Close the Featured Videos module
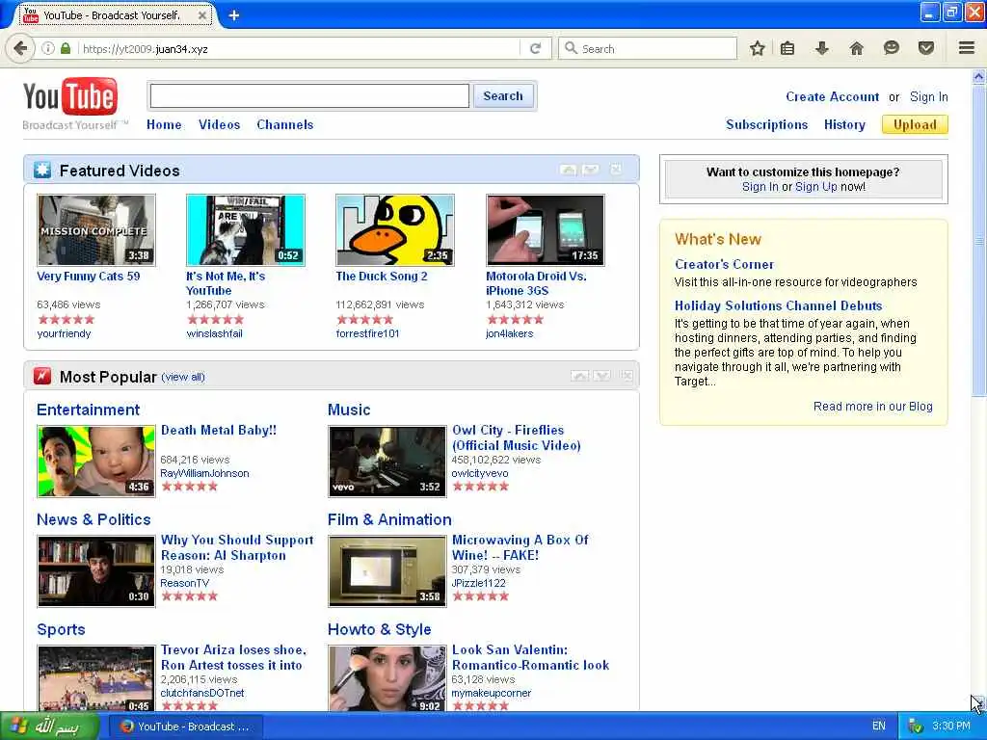This screenshot has height=740, width=987. pyautogui.click(x=616, y=170)
